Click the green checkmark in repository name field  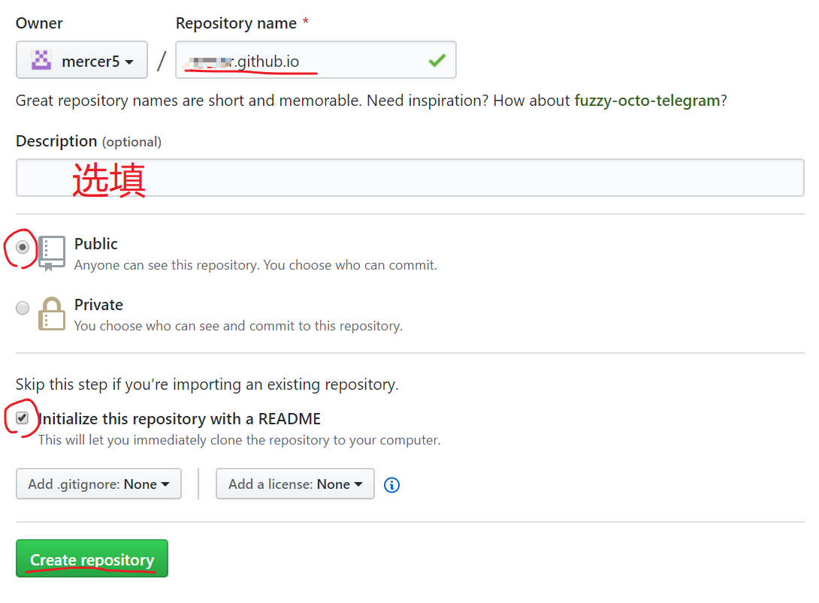pyautogui.click(x=437, y=61)
